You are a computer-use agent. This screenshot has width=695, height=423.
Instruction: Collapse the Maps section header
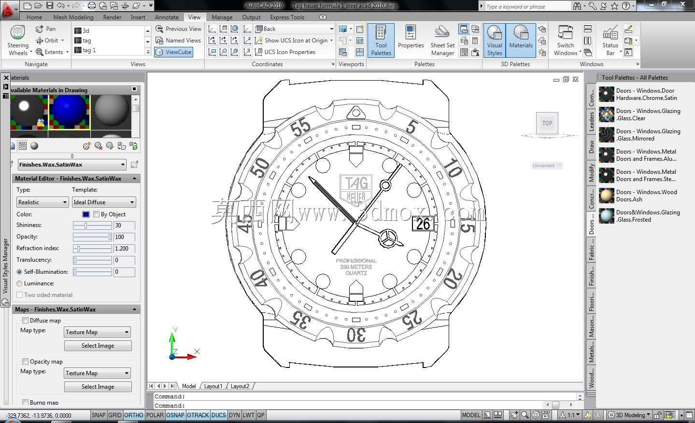pos(135,310)
